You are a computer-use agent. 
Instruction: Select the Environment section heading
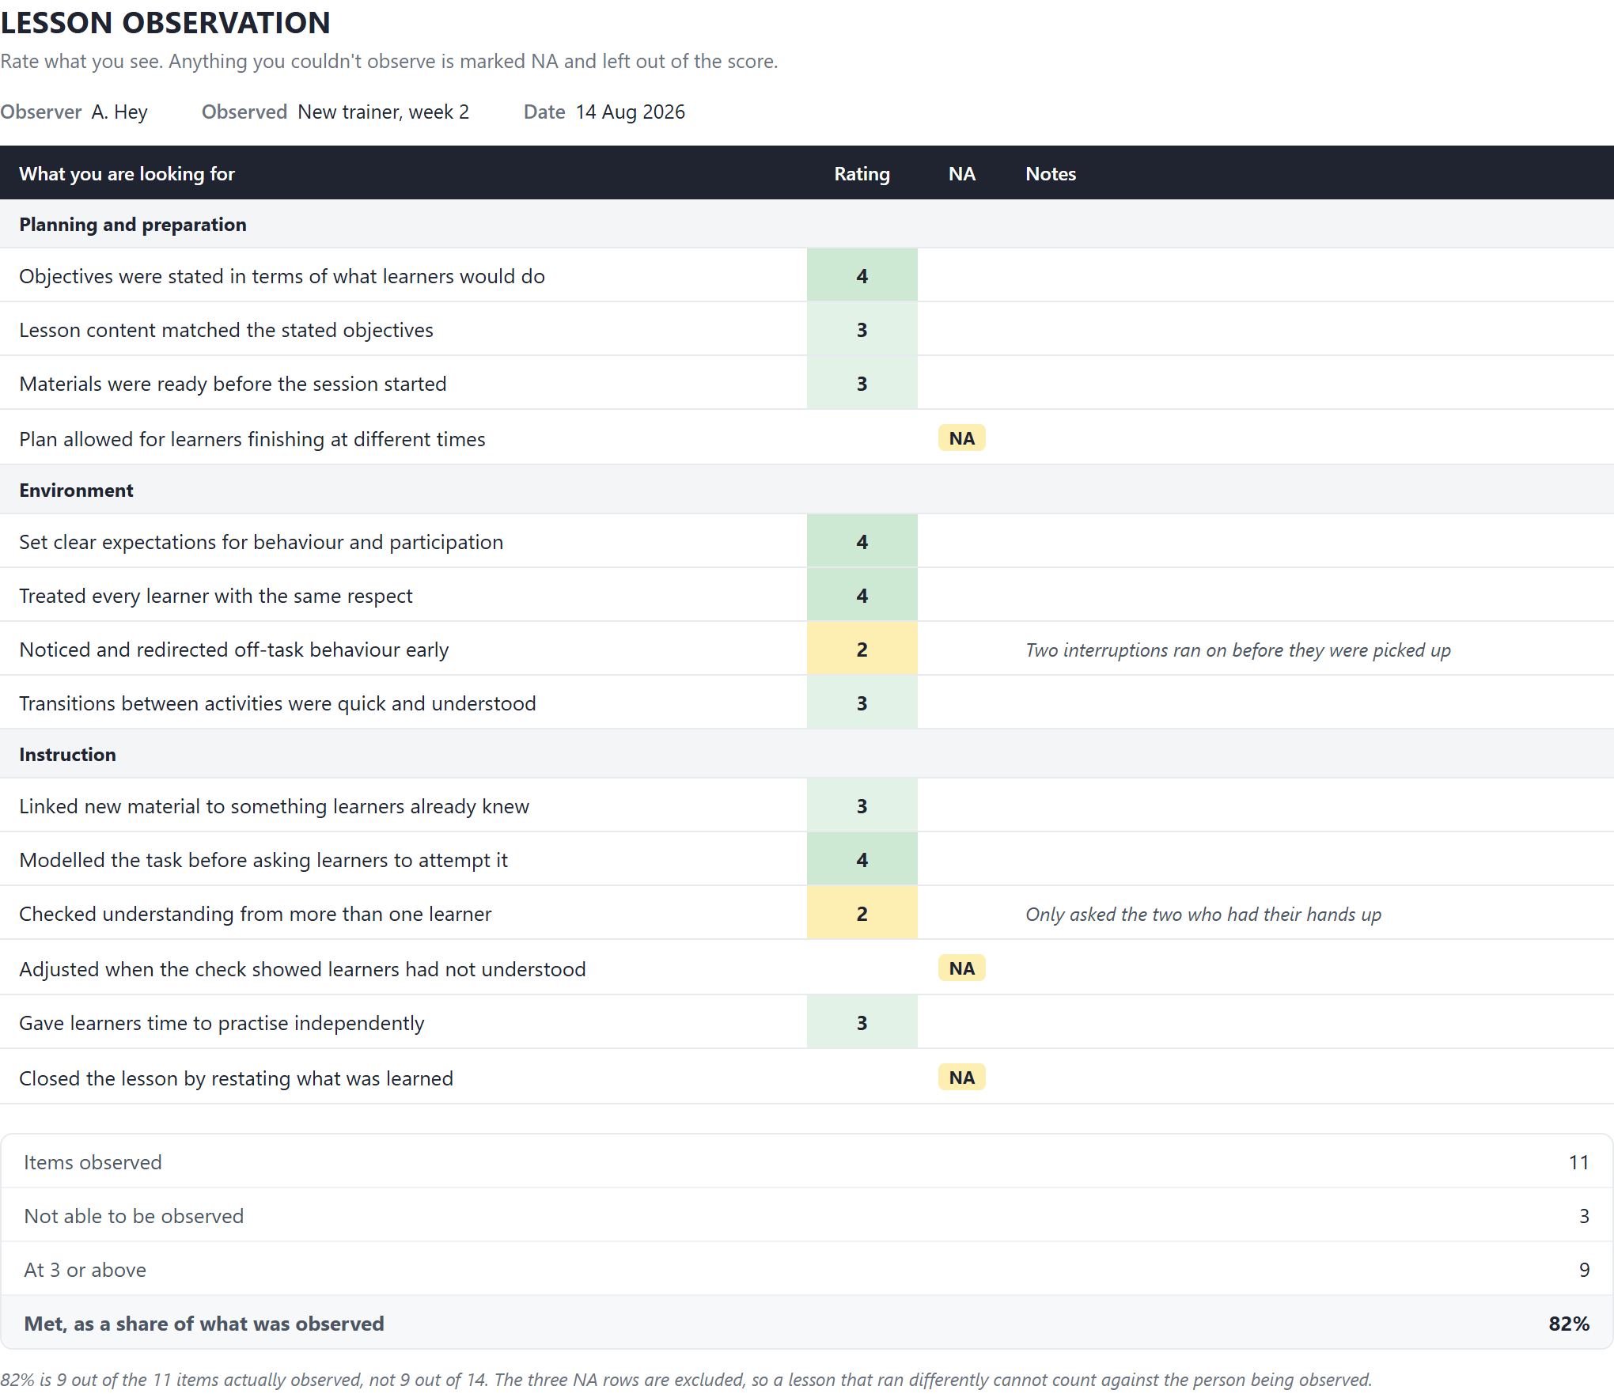click(76, 490)
